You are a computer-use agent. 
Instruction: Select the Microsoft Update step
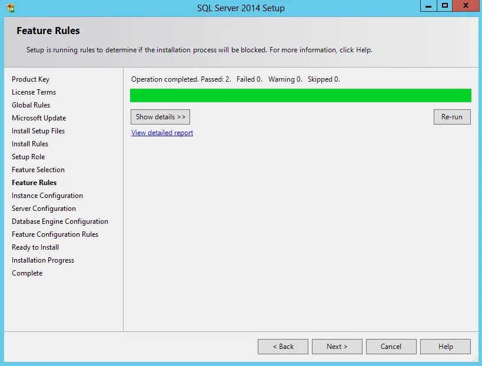click(x=39, y=118)
